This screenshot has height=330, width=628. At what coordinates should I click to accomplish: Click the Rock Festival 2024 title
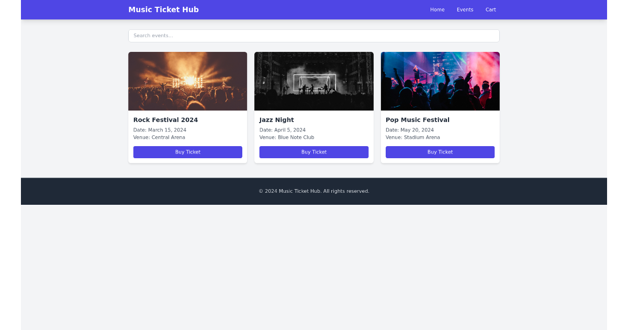(165, 119)
